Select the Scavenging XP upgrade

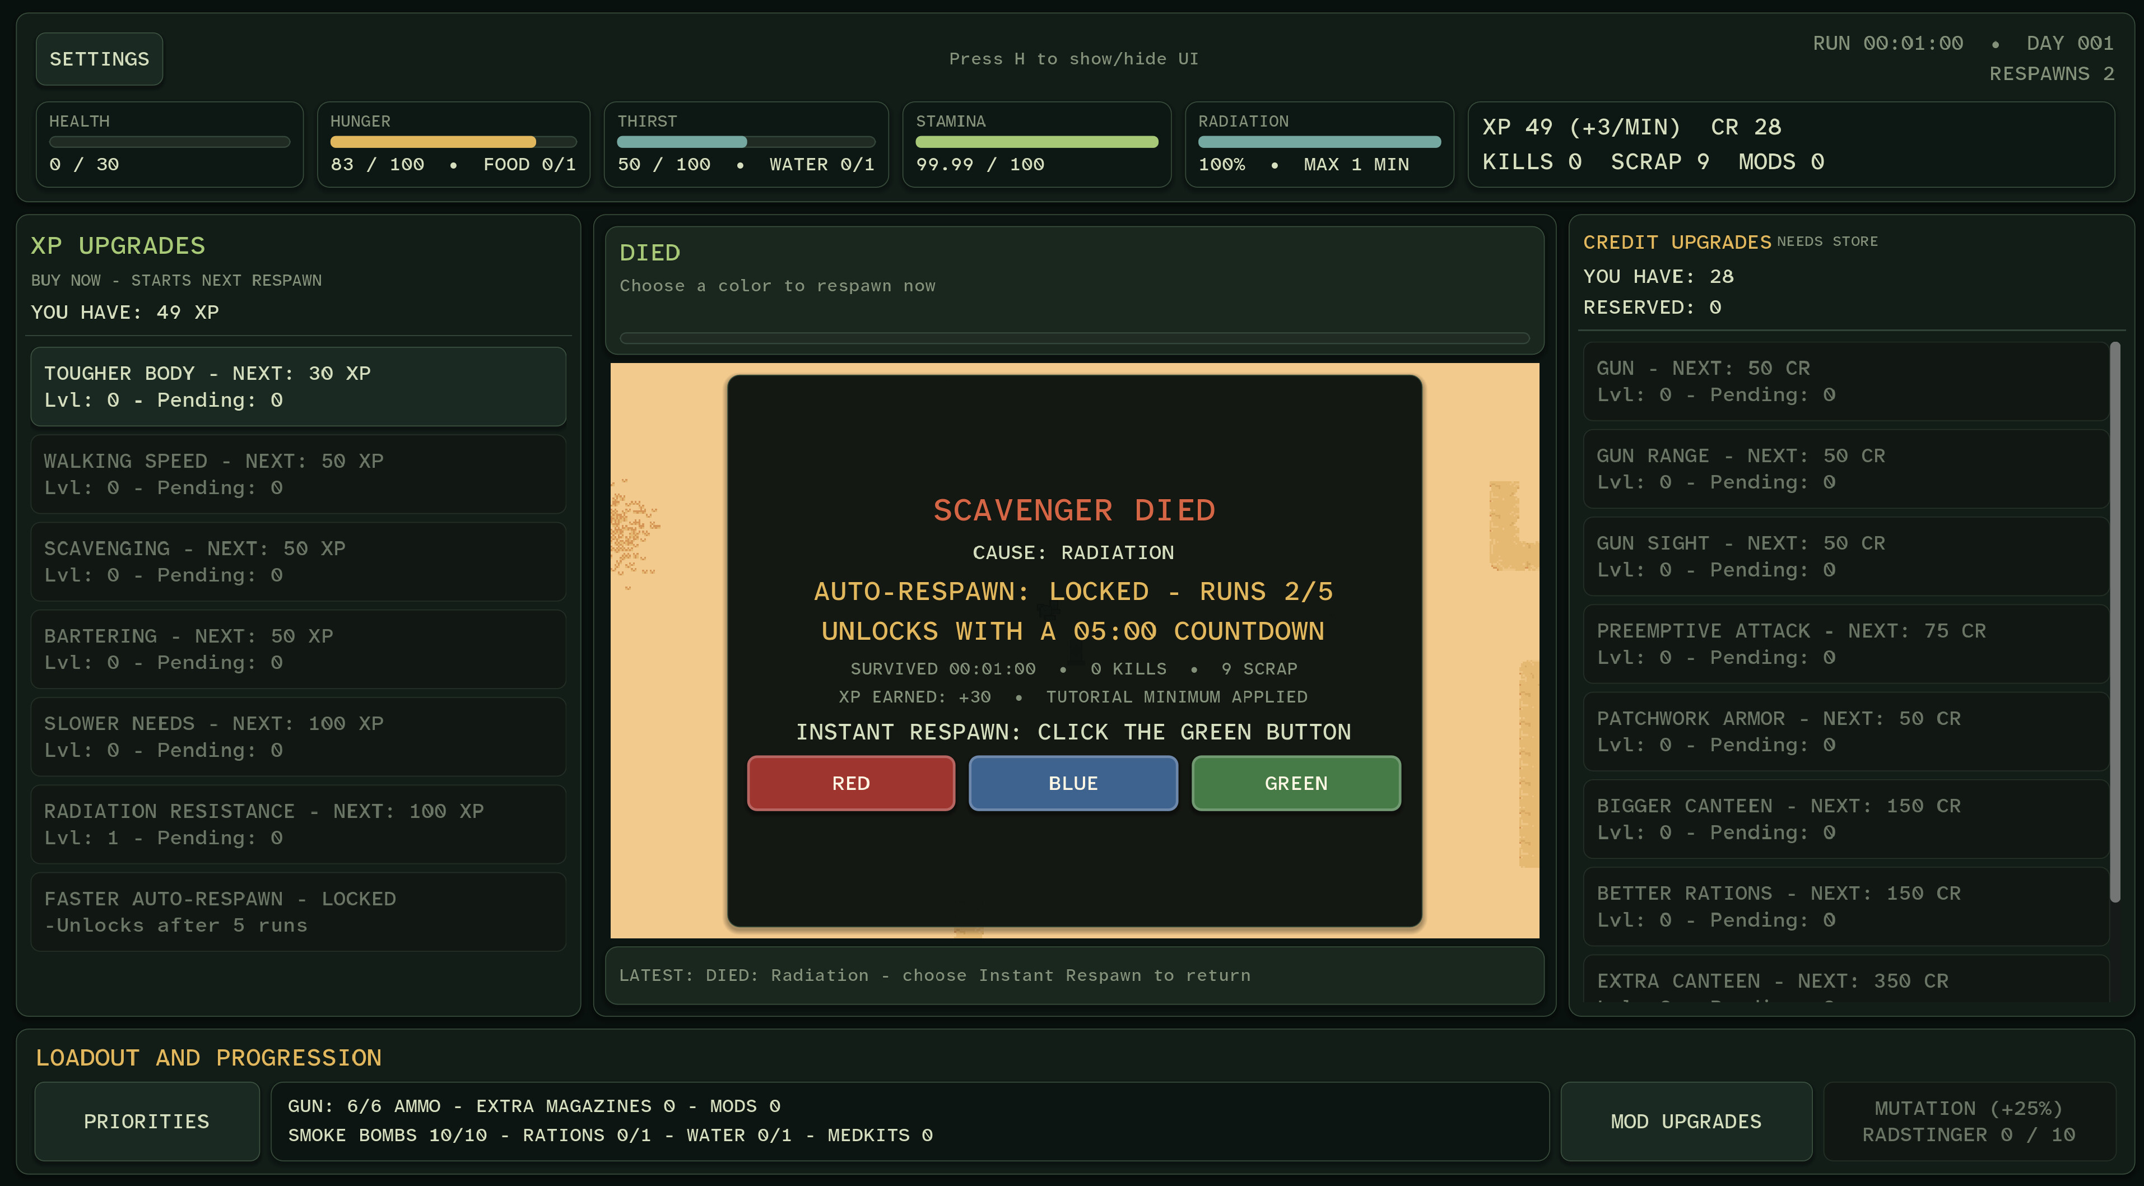point(298,561)
